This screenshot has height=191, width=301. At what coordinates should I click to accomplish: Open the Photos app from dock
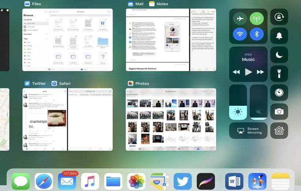[137, 181]
